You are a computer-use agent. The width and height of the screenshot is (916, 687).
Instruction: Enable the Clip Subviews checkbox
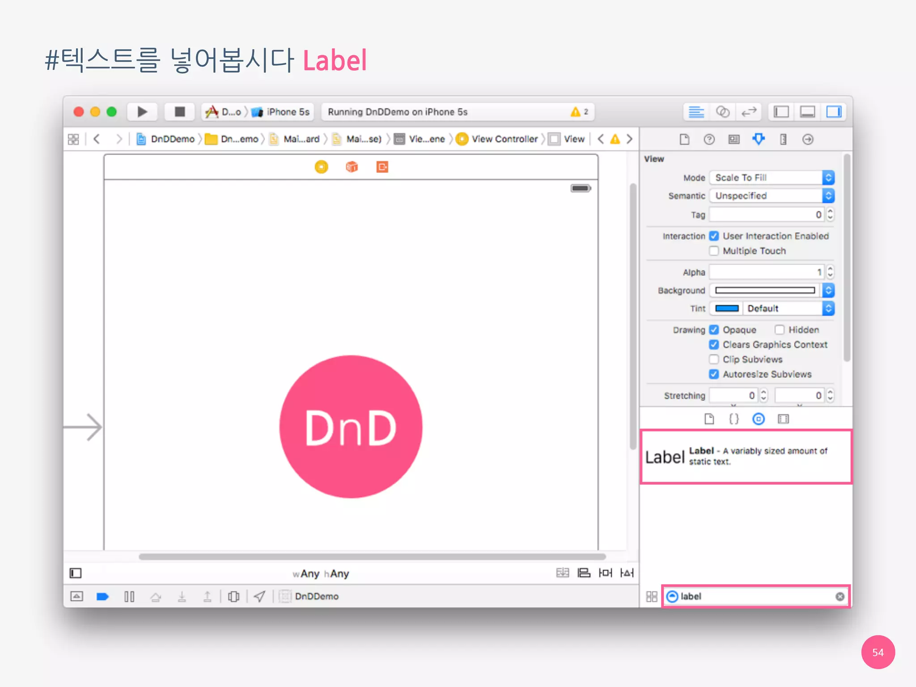[x=714, y=360]
